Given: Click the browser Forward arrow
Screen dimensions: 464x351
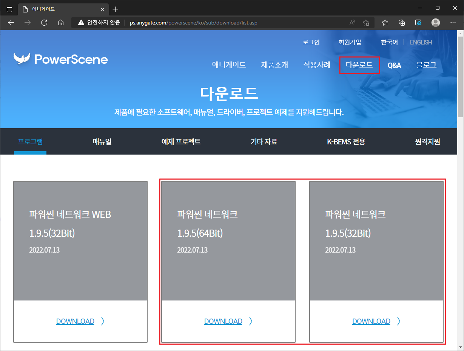Looking at the screenshot, I should click(x=28, y=23).
